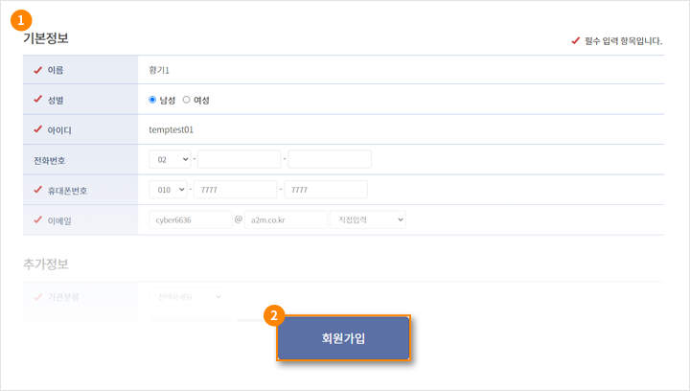The width and height of the screenshot is (690, 391).
Task: Click the red checkmark beside 이름
Action: 37,70
